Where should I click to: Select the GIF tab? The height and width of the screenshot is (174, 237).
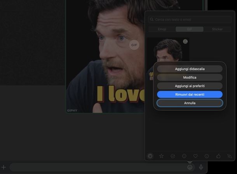click(x=189, y=29)
